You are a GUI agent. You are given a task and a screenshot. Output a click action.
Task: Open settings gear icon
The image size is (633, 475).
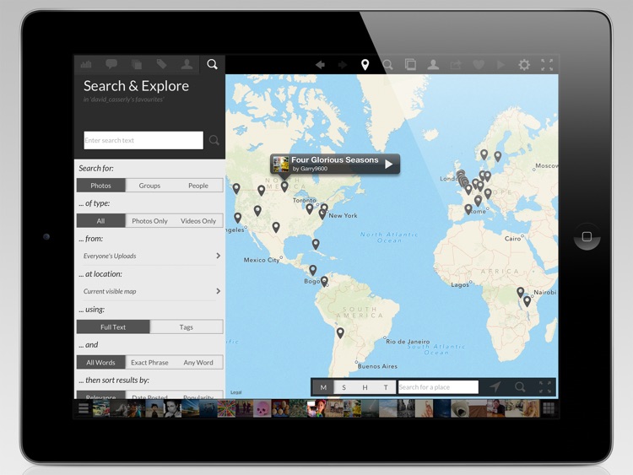(x=524, y=65)
